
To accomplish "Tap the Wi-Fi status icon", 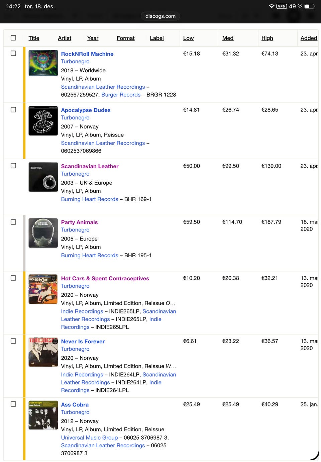I will pyautogui.click(x=272, y=6).
